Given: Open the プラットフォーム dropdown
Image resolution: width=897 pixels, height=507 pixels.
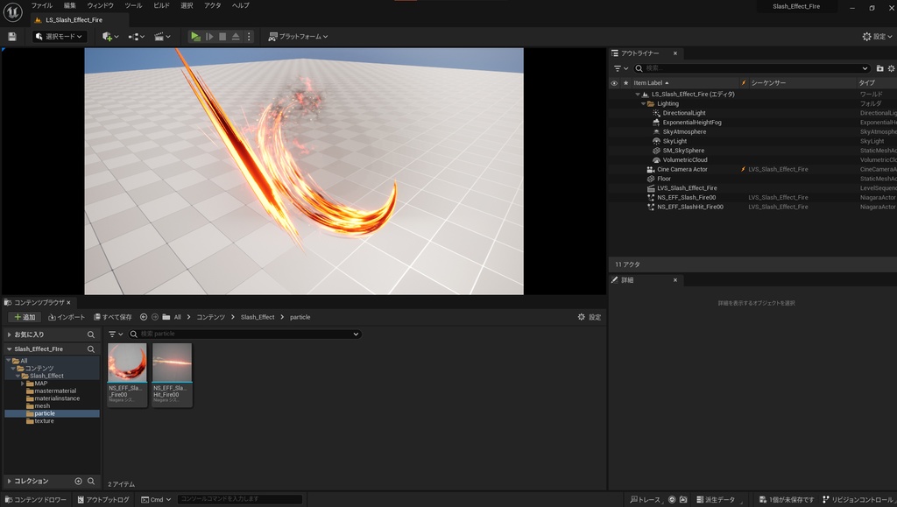Looking at the screenshot, I should [x=298, y=37].
